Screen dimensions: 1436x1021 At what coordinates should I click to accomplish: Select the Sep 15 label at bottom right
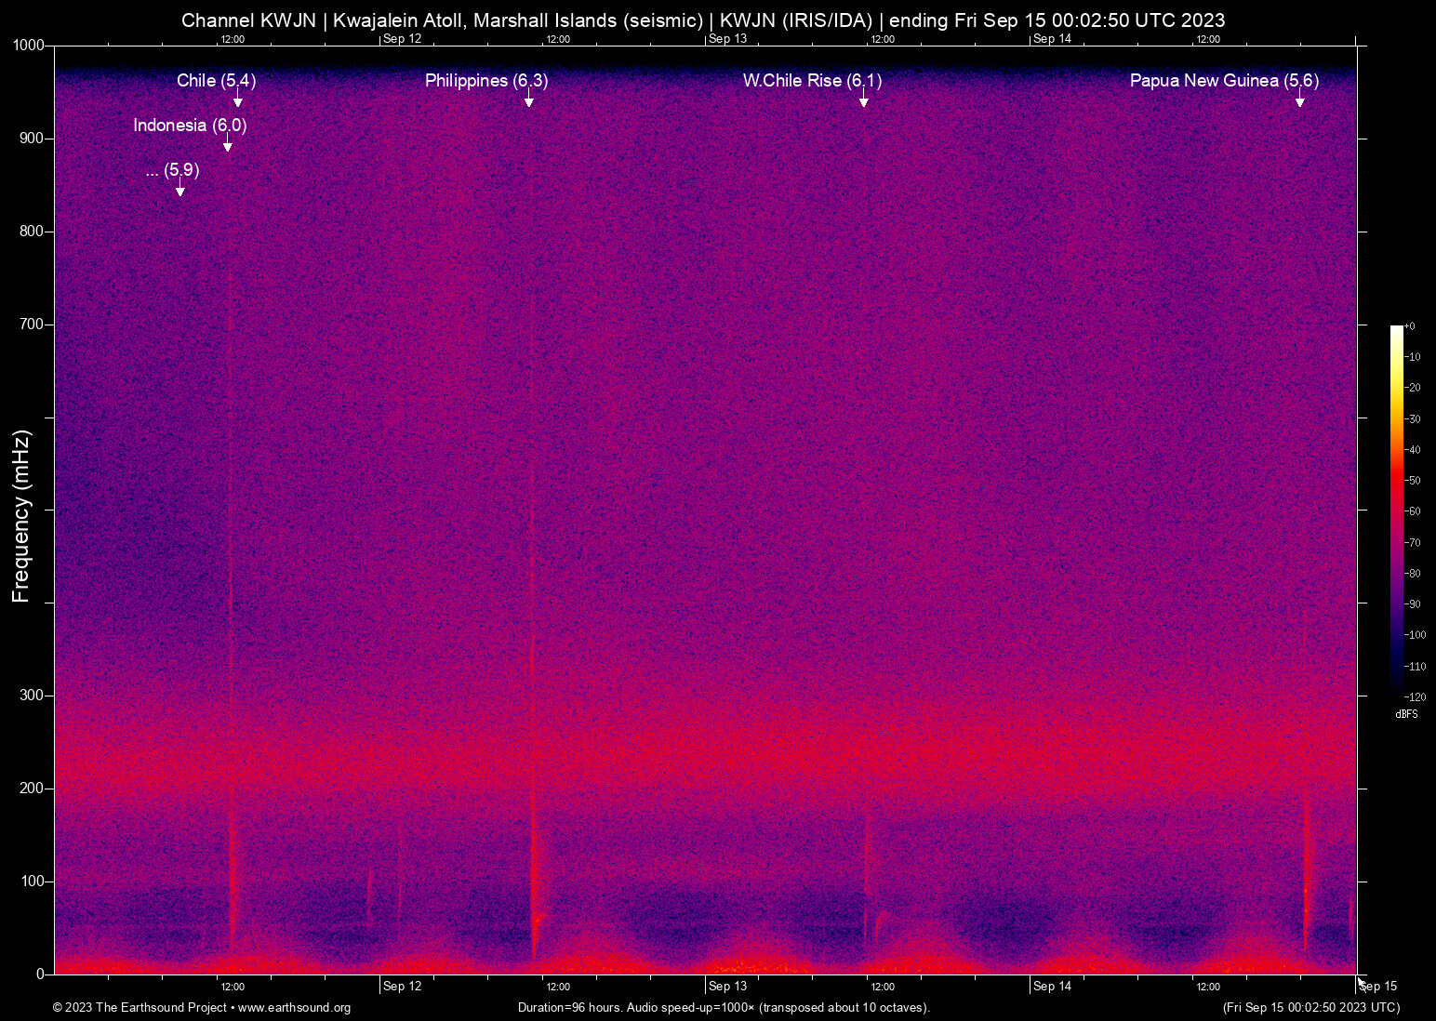click(x=1377, y=987)
